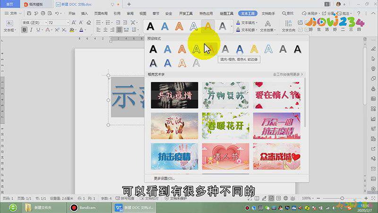
Task: Click the Find (查找) search icon
Action: pos(288,13)
